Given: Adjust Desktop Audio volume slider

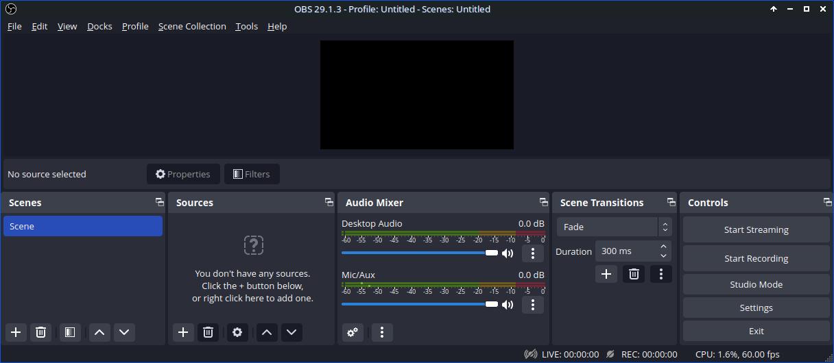Looking at the screenshot, I should (x=420, y=253).
